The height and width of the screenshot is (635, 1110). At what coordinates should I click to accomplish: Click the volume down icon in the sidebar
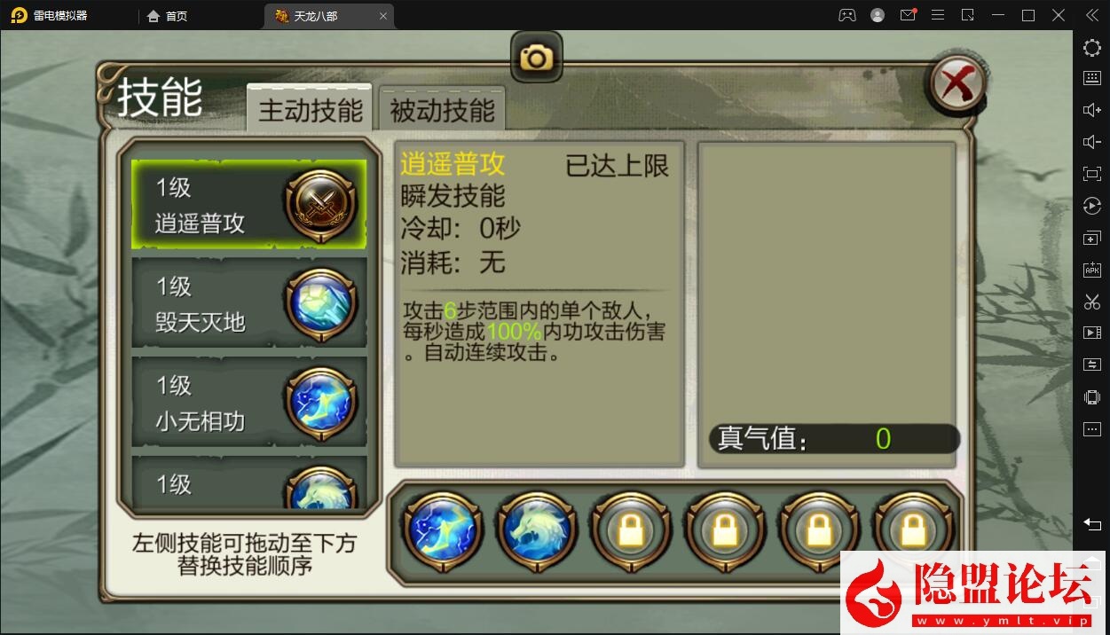click(1092, 142)
